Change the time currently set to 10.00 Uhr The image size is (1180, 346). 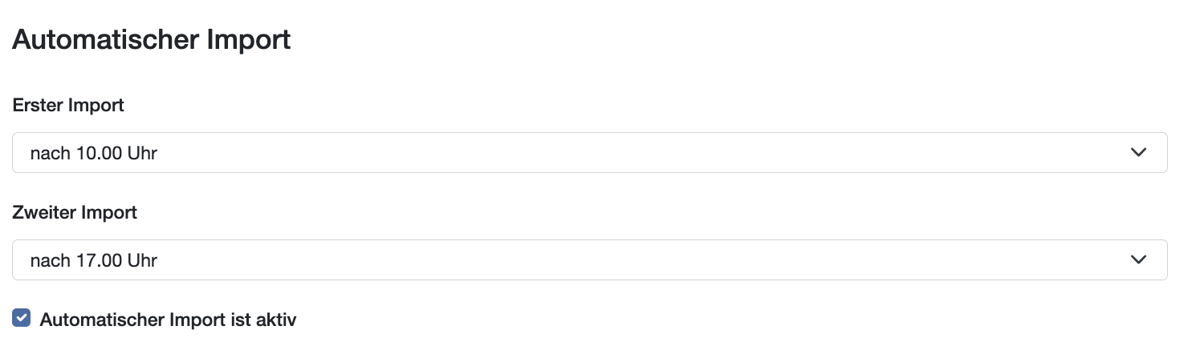coord(589,153)
